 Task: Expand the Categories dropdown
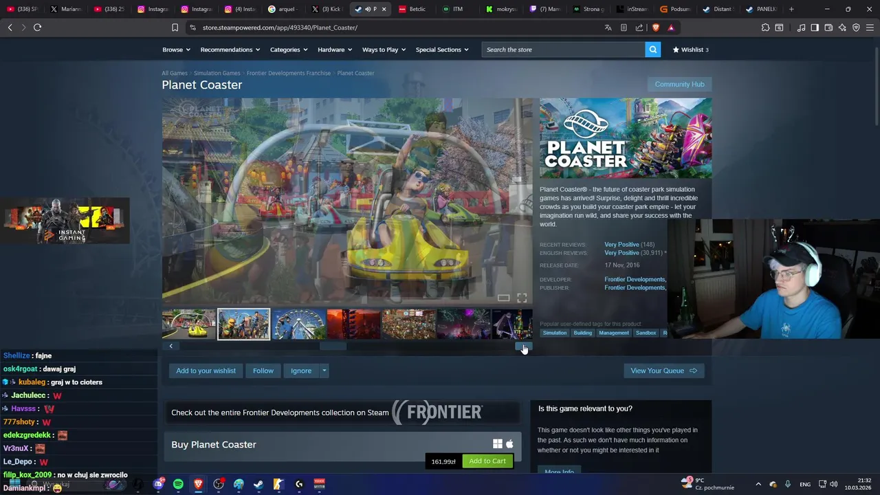tap(288, 49)
